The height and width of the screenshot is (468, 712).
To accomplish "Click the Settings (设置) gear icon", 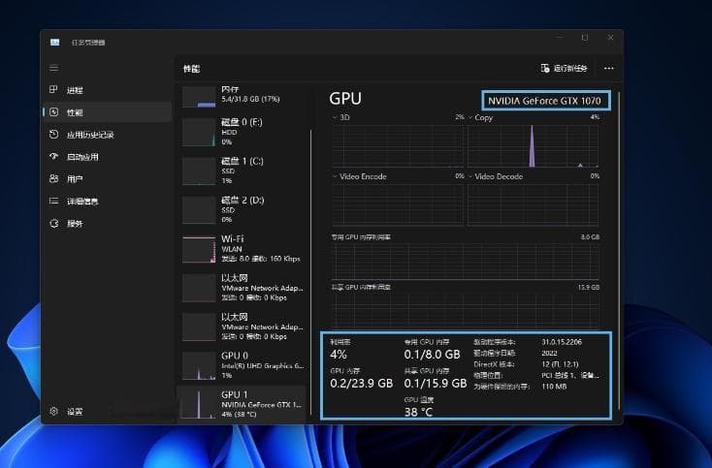I will point(53,411).
